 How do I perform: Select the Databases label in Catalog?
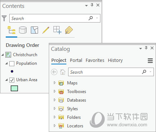pos(77,100)
